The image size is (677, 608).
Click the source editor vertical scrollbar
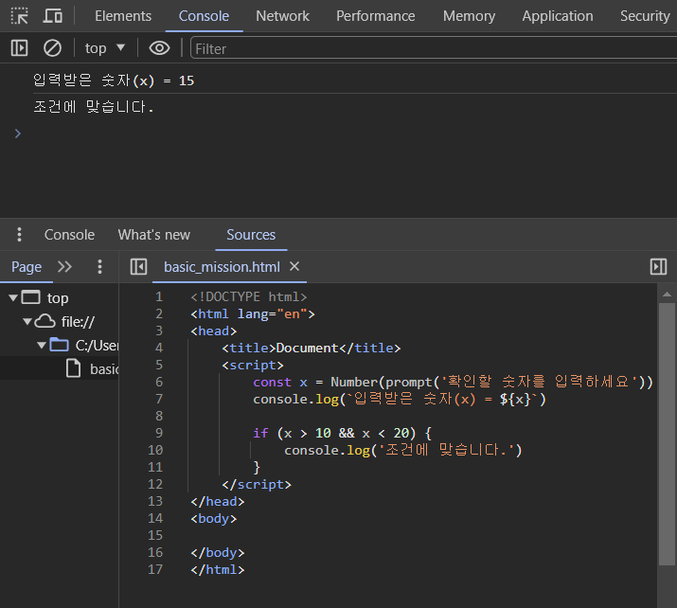(668, 433)
